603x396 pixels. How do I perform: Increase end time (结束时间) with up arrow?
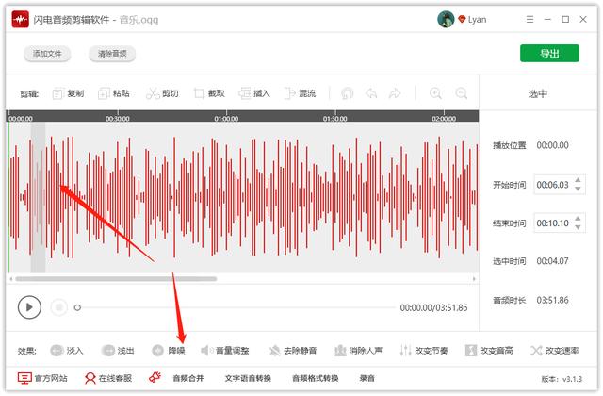coord(578,219)
